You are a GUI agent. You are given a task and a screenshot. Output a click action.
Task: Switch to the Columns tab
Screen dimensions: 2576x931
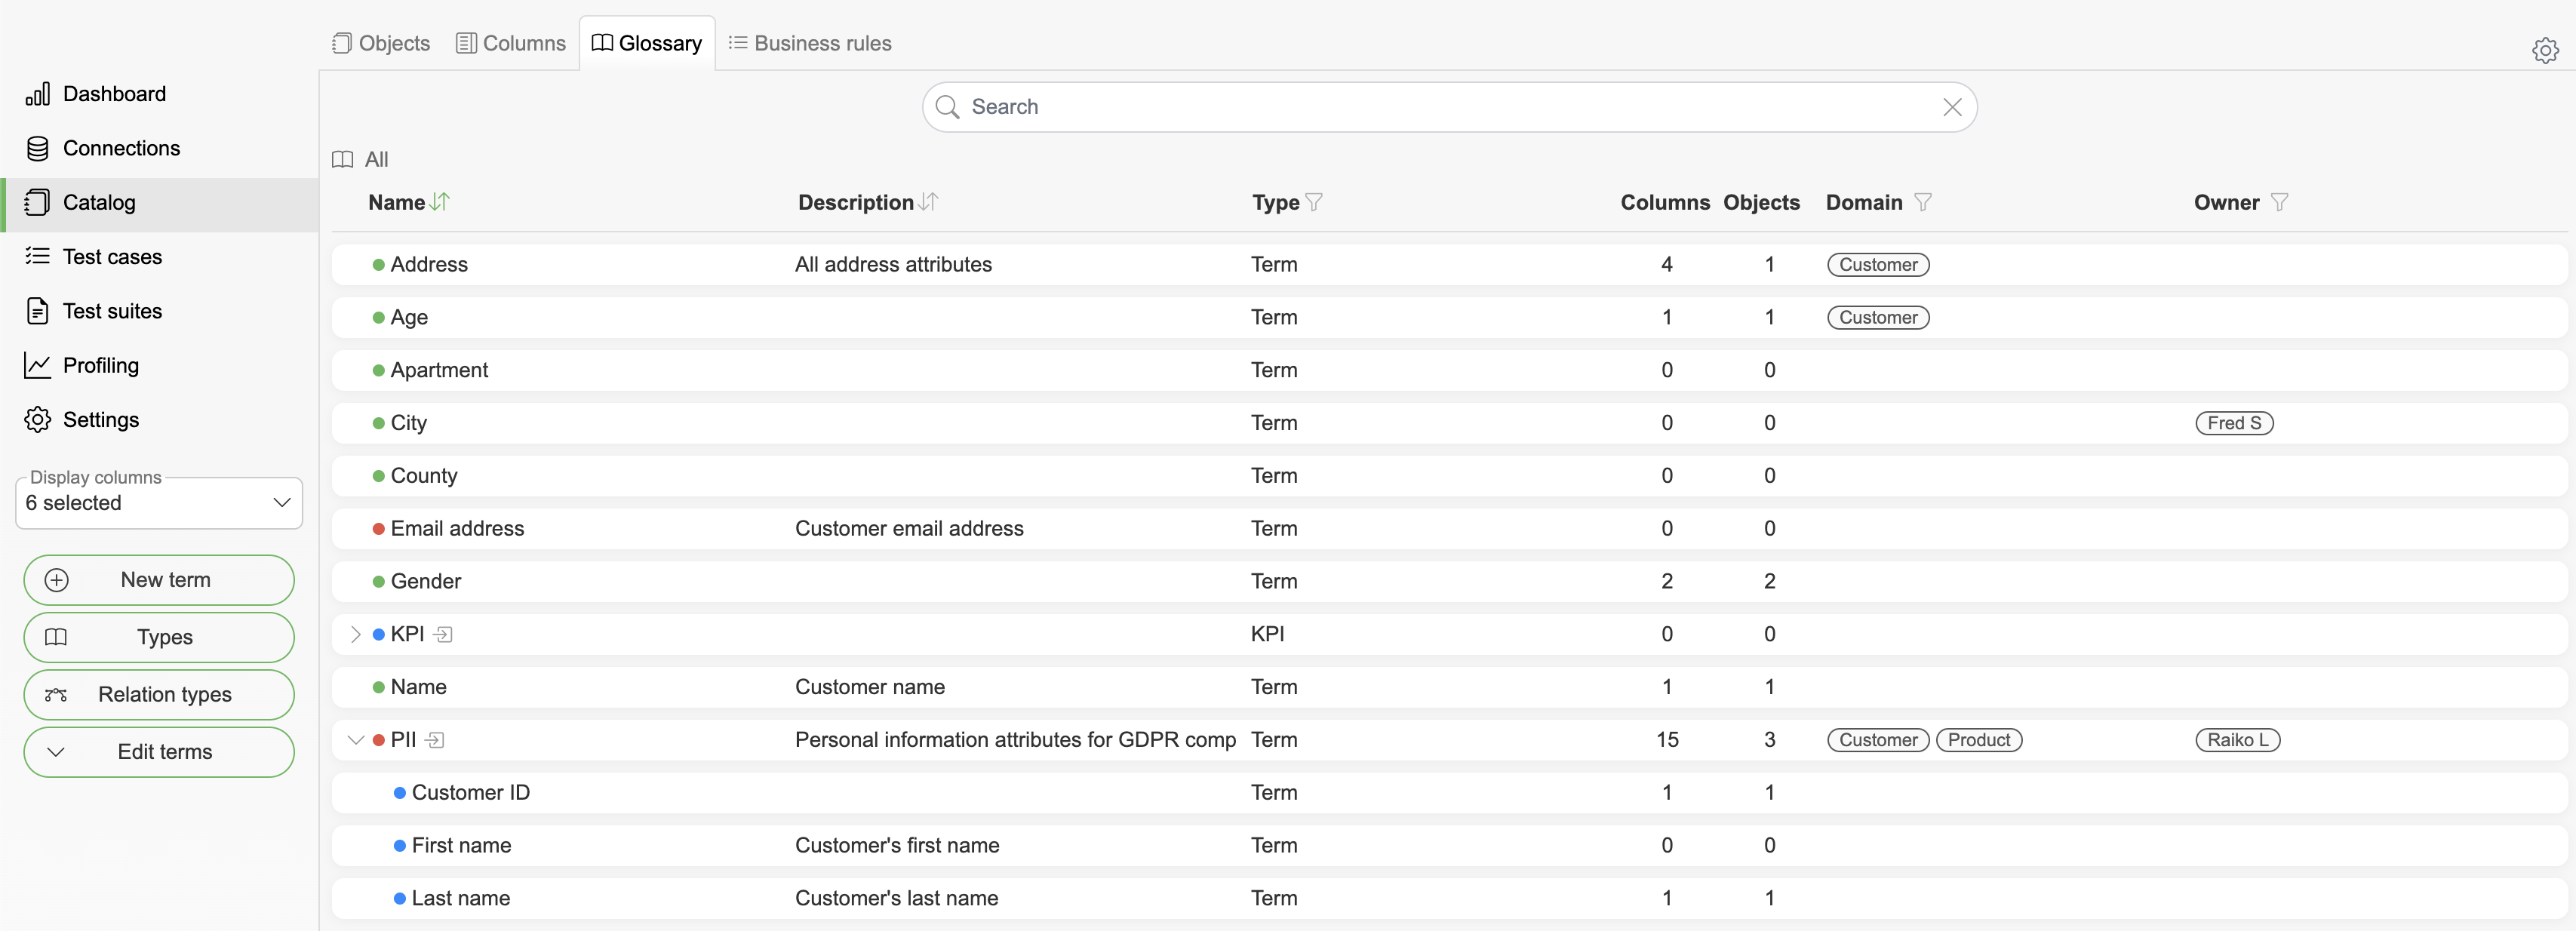(511, 43)
